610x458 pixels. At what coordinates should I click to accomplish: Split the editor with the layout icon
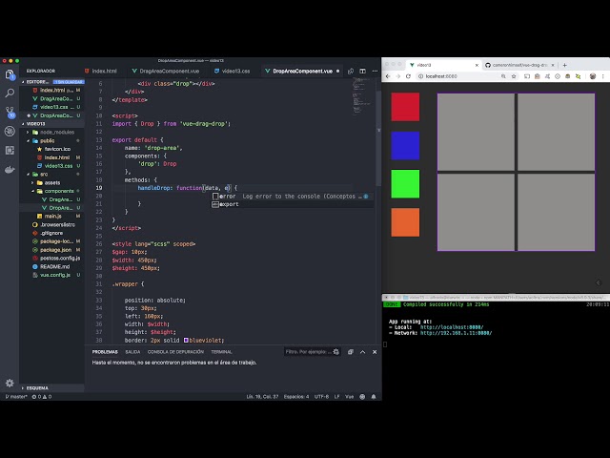tap(362, 72)
